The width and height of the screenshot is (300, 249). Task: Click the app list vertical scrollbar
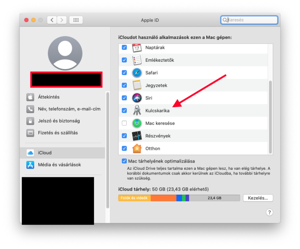[270, 117]
